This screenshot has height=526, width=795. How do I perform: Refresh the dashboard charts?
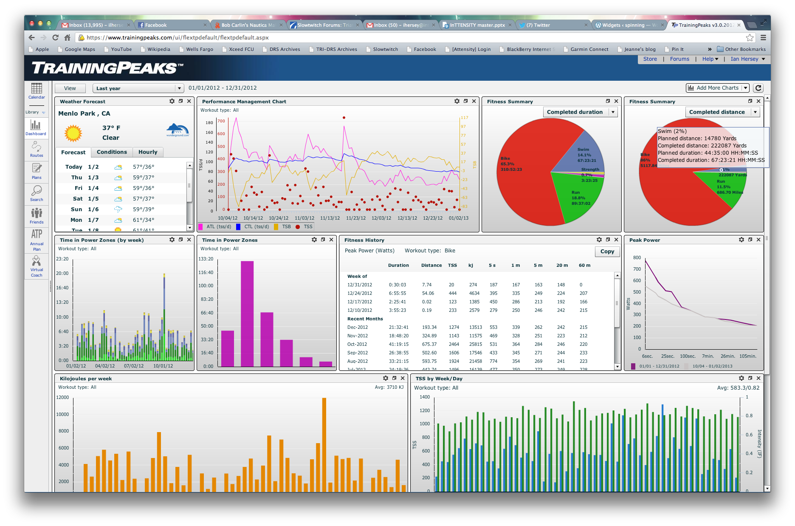(758, 88)
